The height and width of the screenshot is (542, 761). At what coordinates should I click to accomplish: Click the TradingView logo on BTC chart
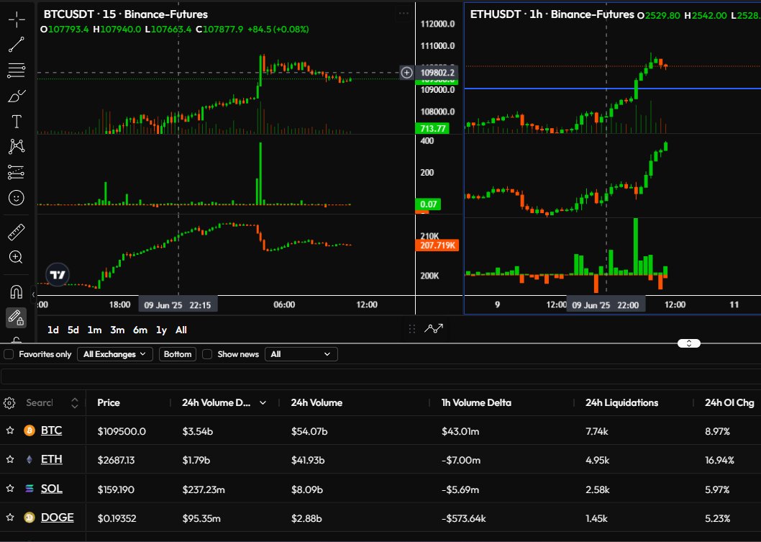pos(58,275)
